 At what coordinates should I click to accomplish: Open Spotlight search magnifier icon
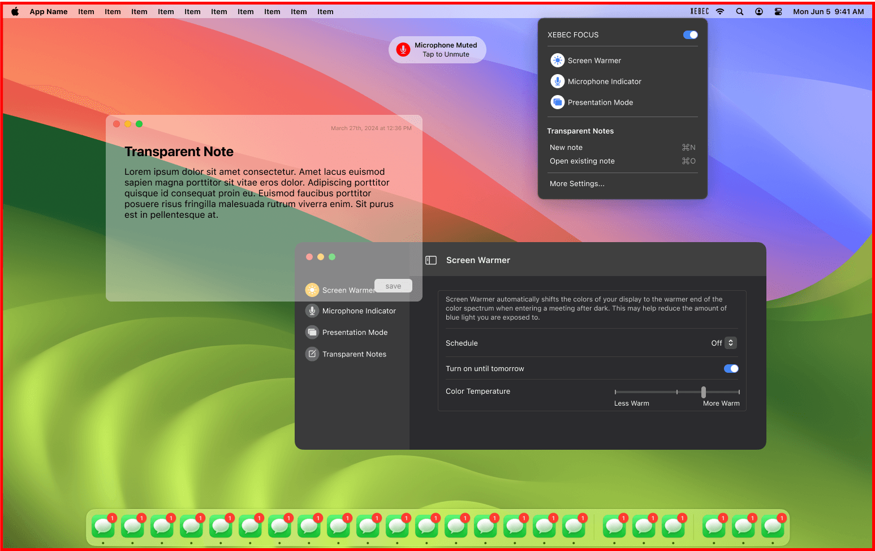click(x=740, y=11)
